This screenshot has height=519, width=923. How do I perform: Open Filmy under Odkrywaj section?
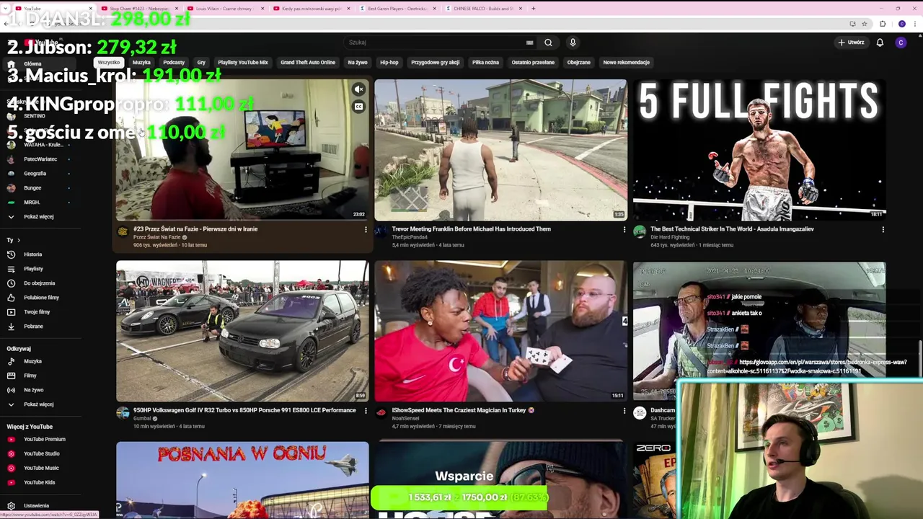click(30, 376)
